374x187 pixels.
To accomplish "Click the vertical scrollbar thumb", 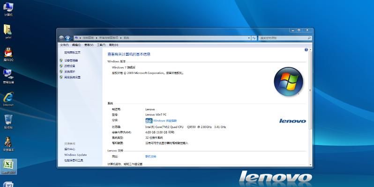I will (x=310, y=90).
